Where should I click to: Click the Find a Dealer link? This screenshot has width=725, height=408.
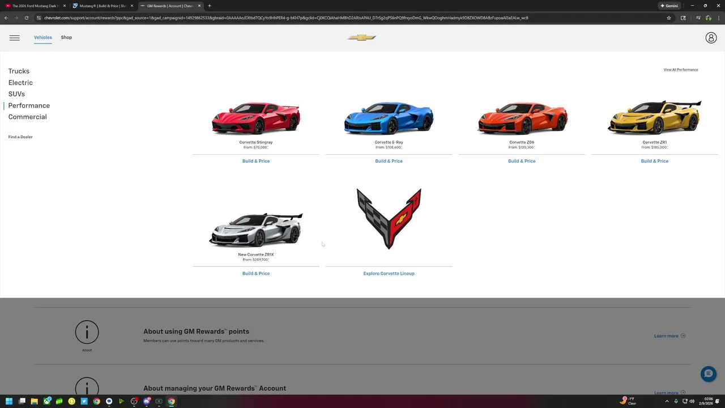20,137
